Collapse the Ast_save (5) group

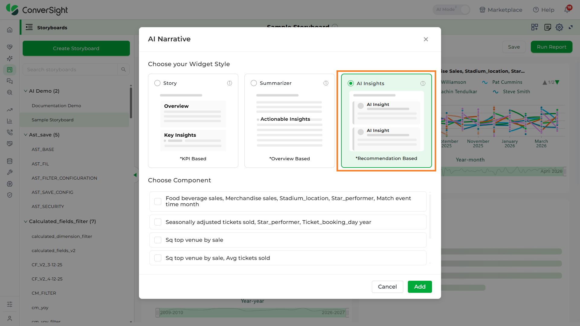(x=26, y=135)
